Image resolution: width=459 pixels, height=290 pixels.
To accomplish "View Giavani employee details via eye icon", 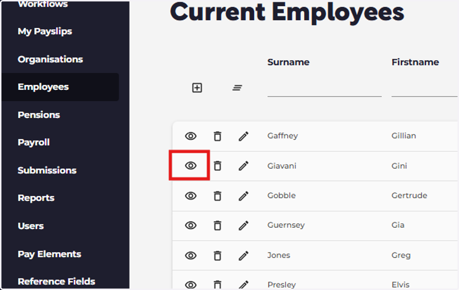I will click(190, 166).
